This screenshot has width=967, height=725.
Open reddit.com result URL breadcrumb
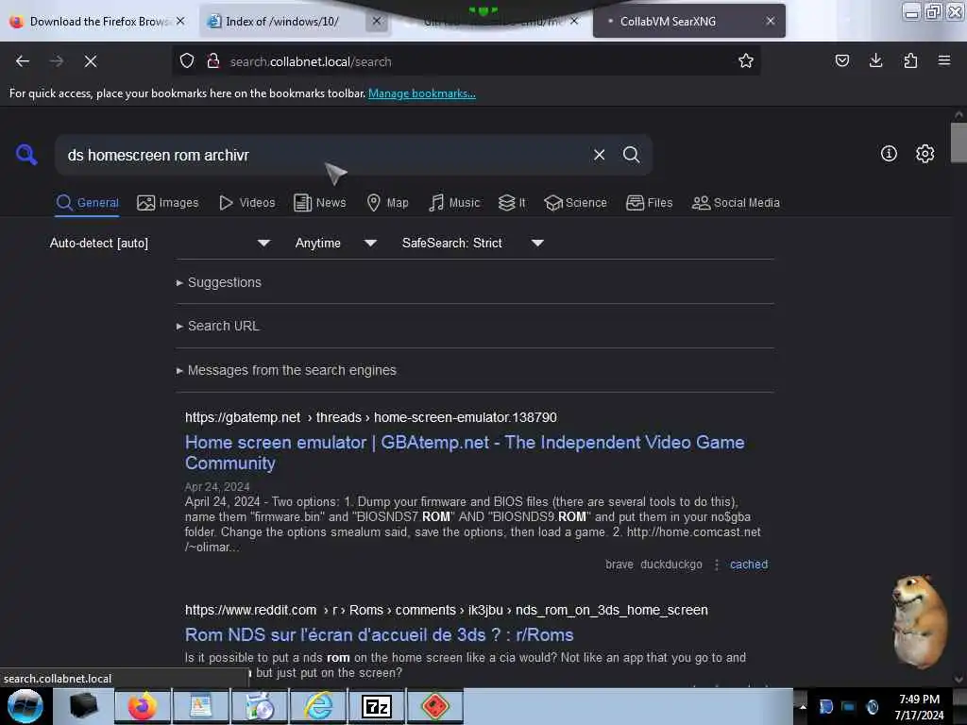(x=447, y=610)
